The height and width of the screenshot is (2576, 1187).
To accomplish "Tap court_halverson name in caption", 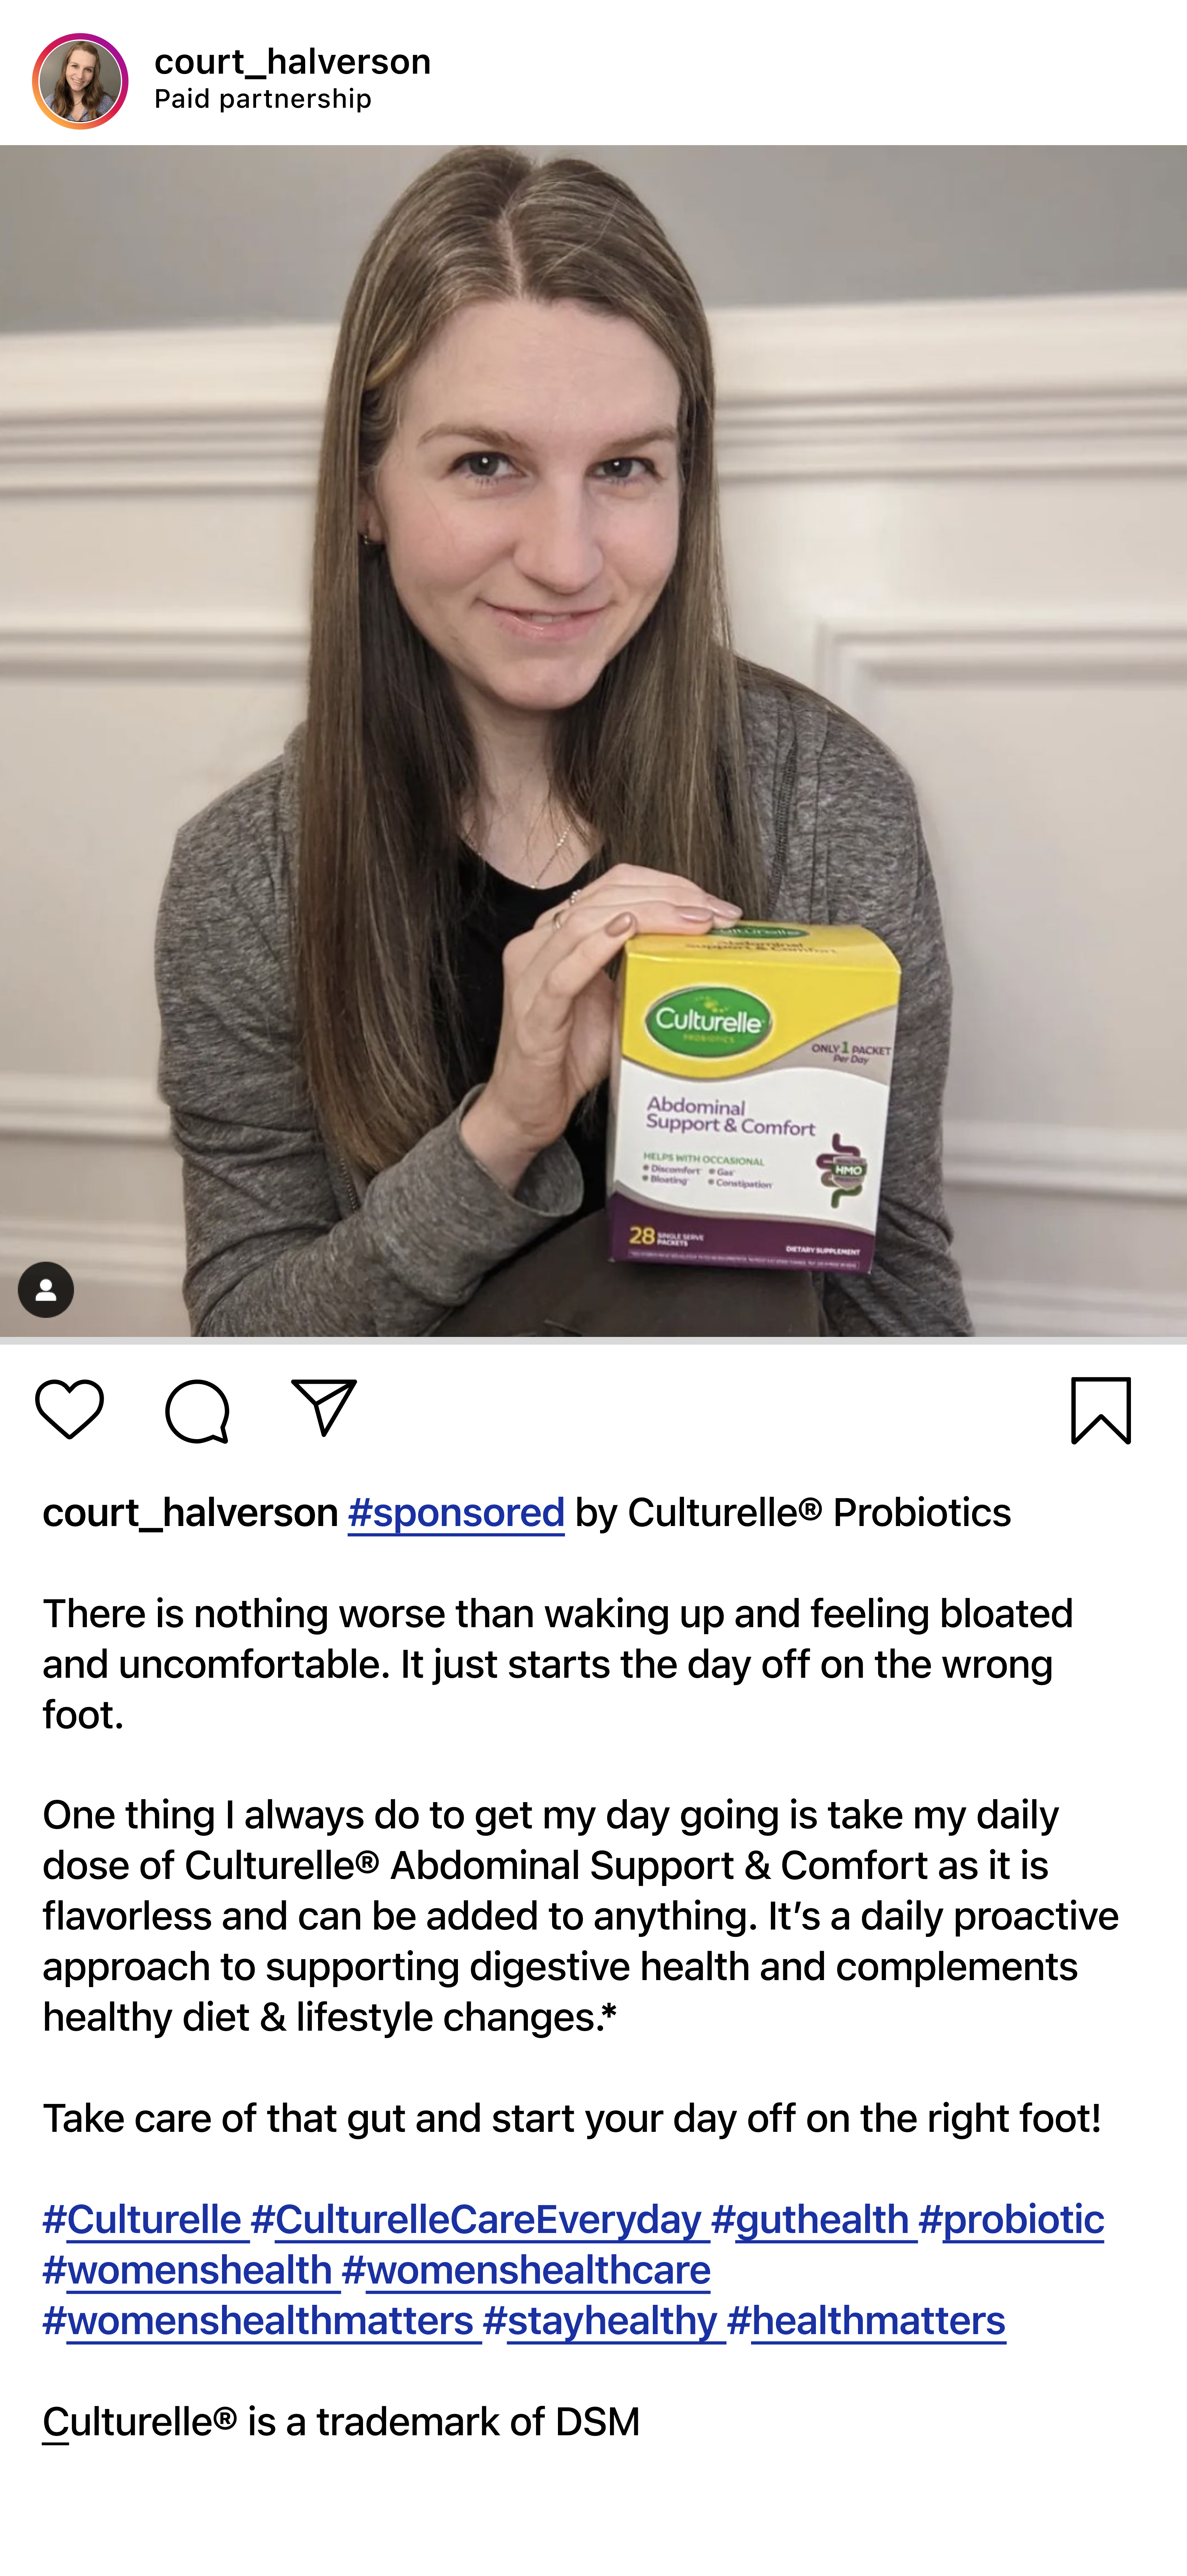I will tap(190, 1513).
